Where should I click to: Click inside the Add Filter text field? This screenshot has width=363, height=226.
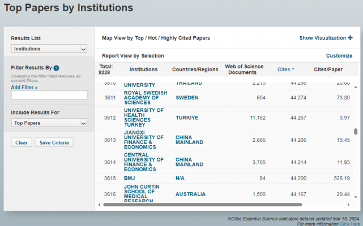(x=49, y=95)
